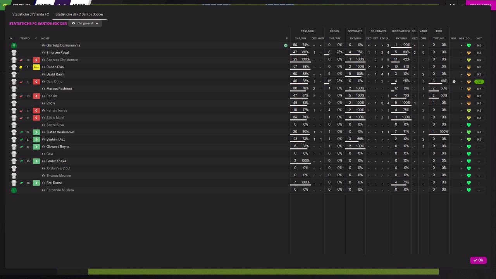Click substituted-on arrow icon for Zlatan Ibrahimovic

(36, 132)
